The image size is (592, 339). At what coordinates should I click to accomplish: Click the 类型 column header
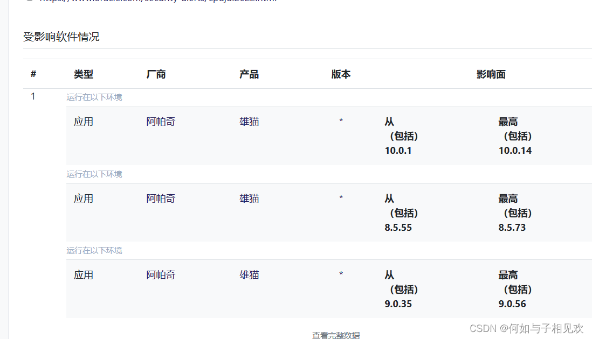[84, 74]
